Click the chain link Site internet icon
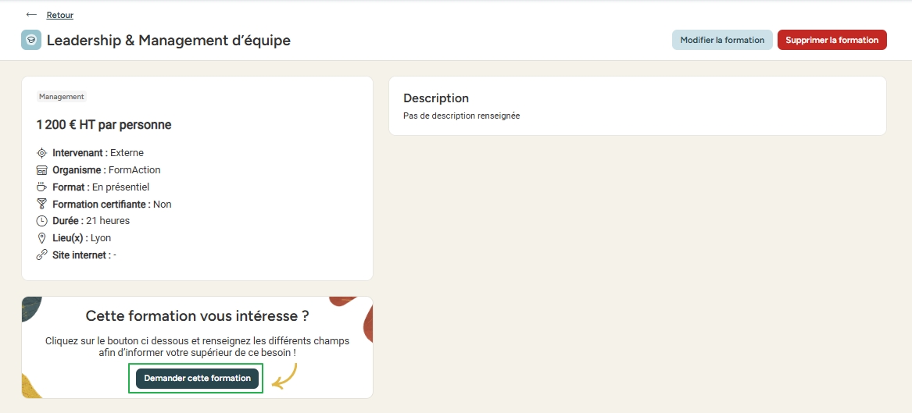 [41, 255]
